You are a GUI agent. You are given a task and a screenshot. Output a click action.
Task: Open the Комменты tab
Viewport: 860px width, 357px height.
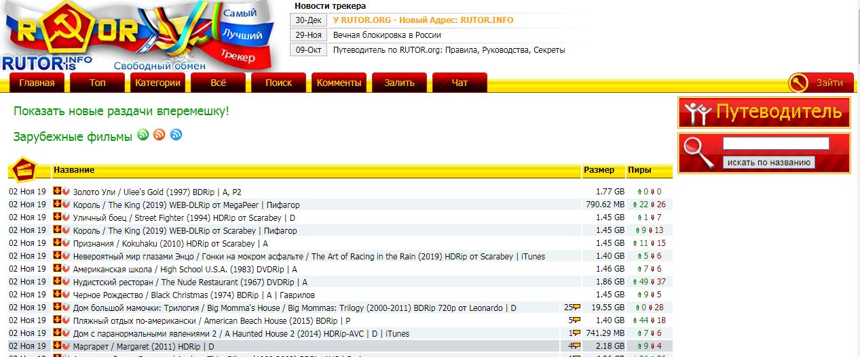(339, 83)
